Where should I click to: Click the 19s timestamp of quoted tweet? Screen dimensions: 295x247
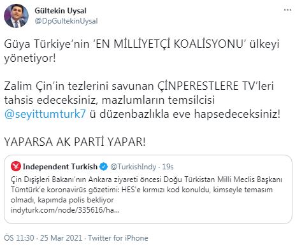pos(168,167)
